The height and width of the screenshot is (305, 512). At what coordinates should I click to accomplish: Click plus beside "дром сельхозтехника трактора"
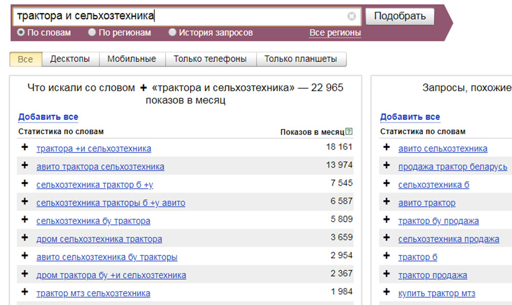[x=25, y=238]
